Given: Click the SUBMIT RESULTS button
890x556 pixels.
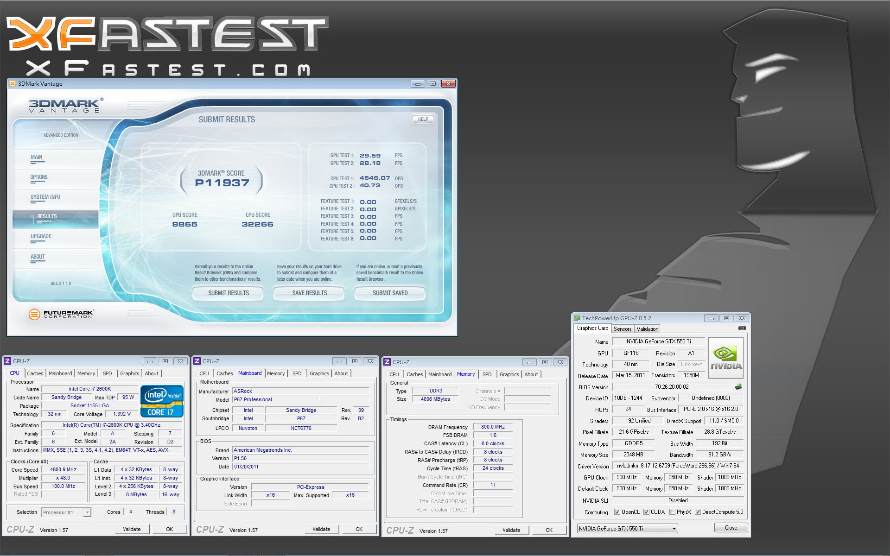Looking at the screenshot, I should [228, 293].
